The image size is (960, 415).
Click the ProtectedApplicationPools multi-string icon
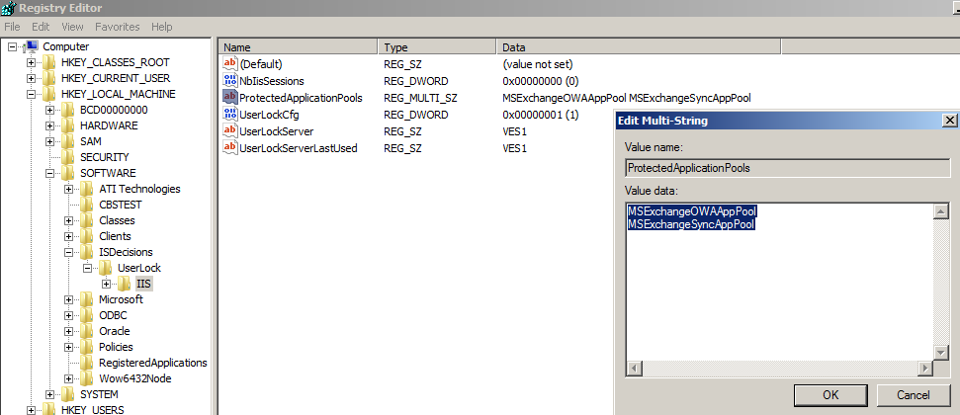[230, 97]
